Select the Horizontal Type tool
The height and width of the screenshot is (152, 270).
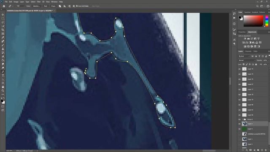3,76
